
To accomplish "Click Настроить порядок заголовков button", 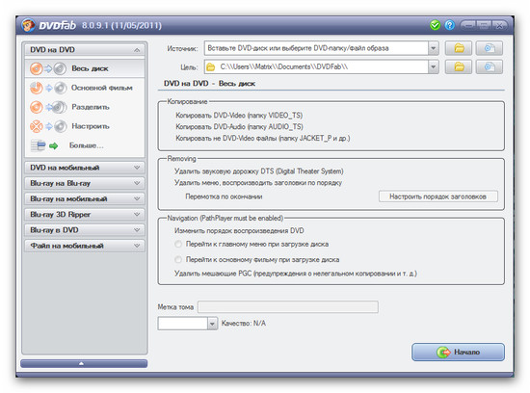I will (x=438, y=196).
